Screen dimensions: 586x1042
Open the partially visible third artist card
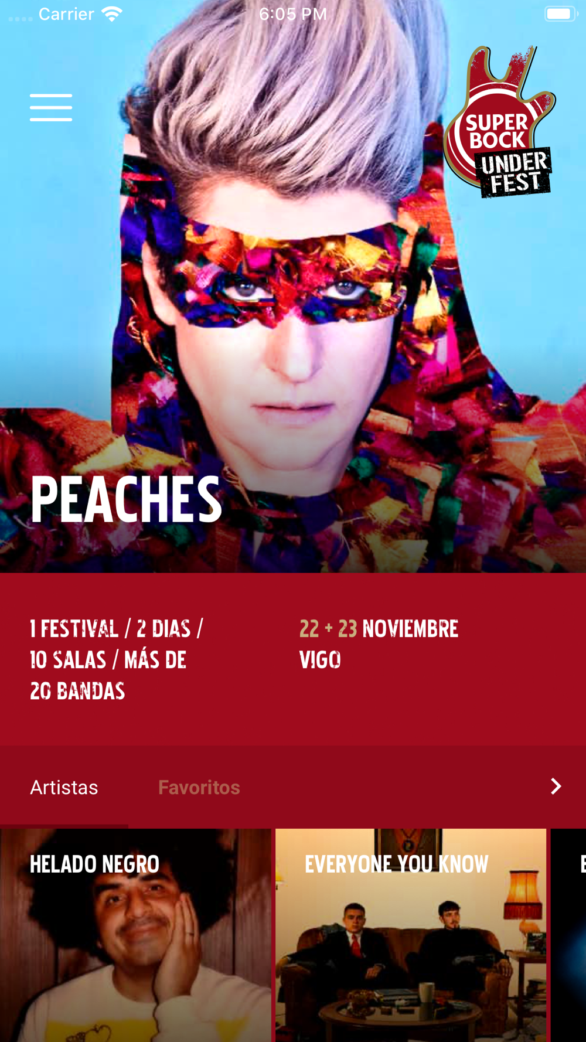coord(568,935)
